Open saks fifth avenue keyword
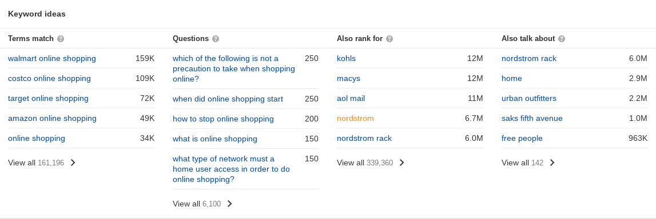The height and width of the screenshot is (219, 656). [532, 119]
